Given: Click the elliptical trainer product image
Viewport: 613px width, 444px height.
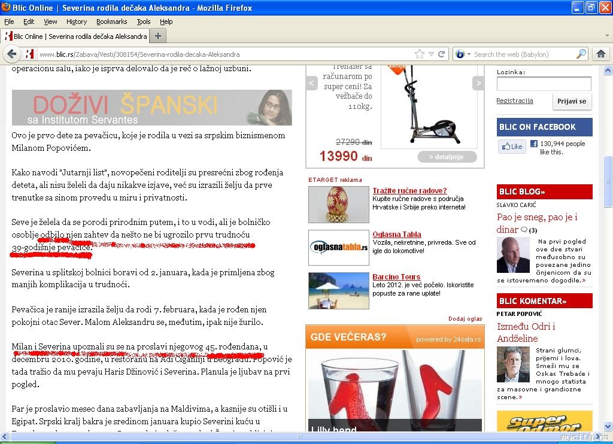Looking at the screenshot, I should (x=429, y=107).
